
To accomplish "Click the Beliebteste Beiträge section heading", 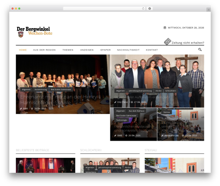I will coord(33,150).
